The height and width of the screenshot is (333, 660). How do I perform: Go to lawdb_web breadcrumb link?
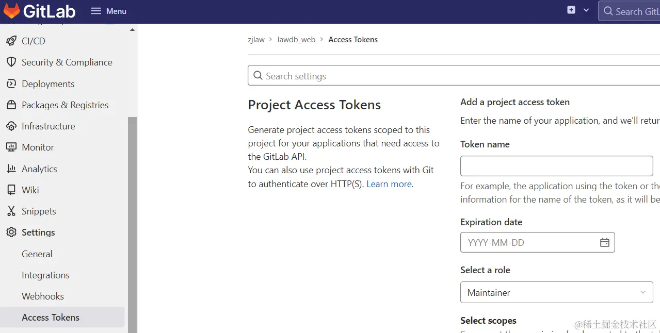coord(296,40)
